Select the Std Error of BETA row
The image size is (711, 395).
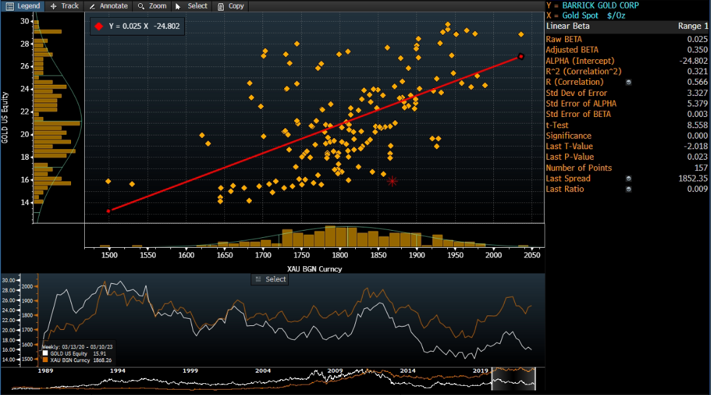[627, 114]
